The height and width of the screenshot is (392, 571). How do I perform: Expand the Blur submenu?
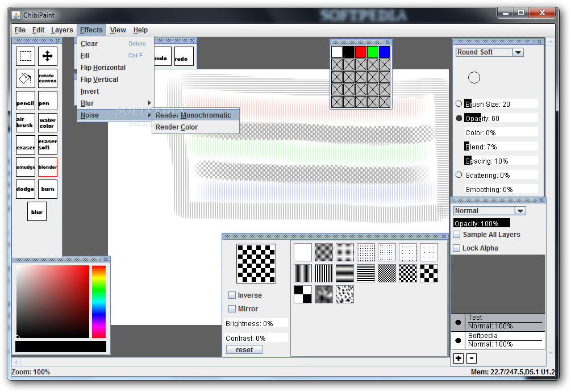116,103
